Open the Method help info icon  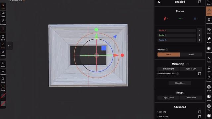tap(167, 50)
